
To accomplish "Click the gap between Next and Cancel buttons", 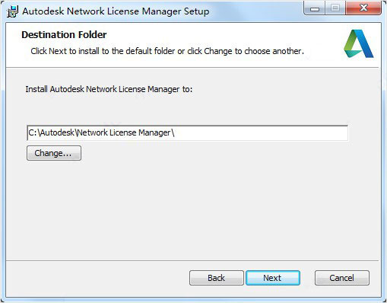I will pos(307,278).
